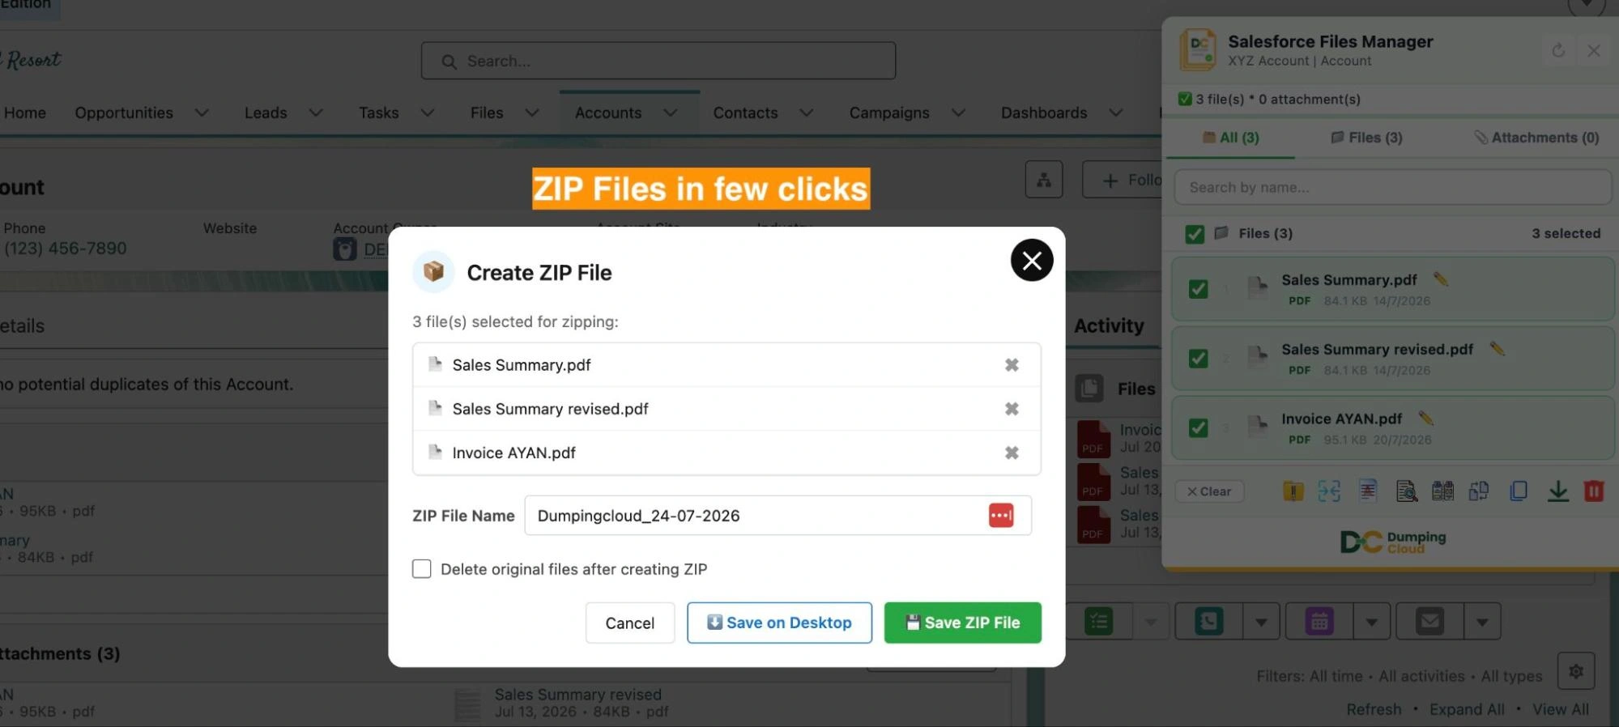Expand the Tasks nav dropdown chevron

(428, 113)
